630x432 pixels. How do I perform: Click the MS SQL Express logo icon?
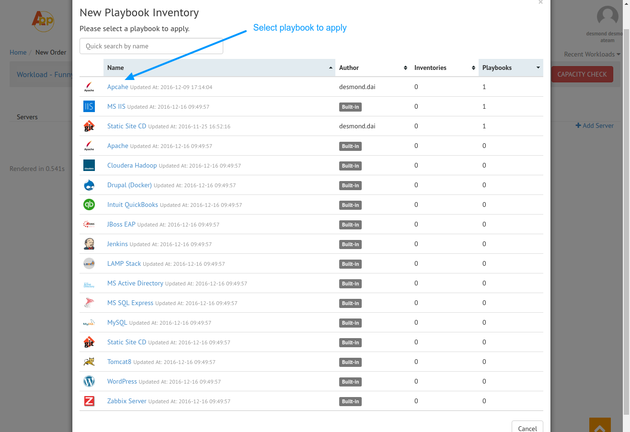pyautogui.click(x=89, y=303)
